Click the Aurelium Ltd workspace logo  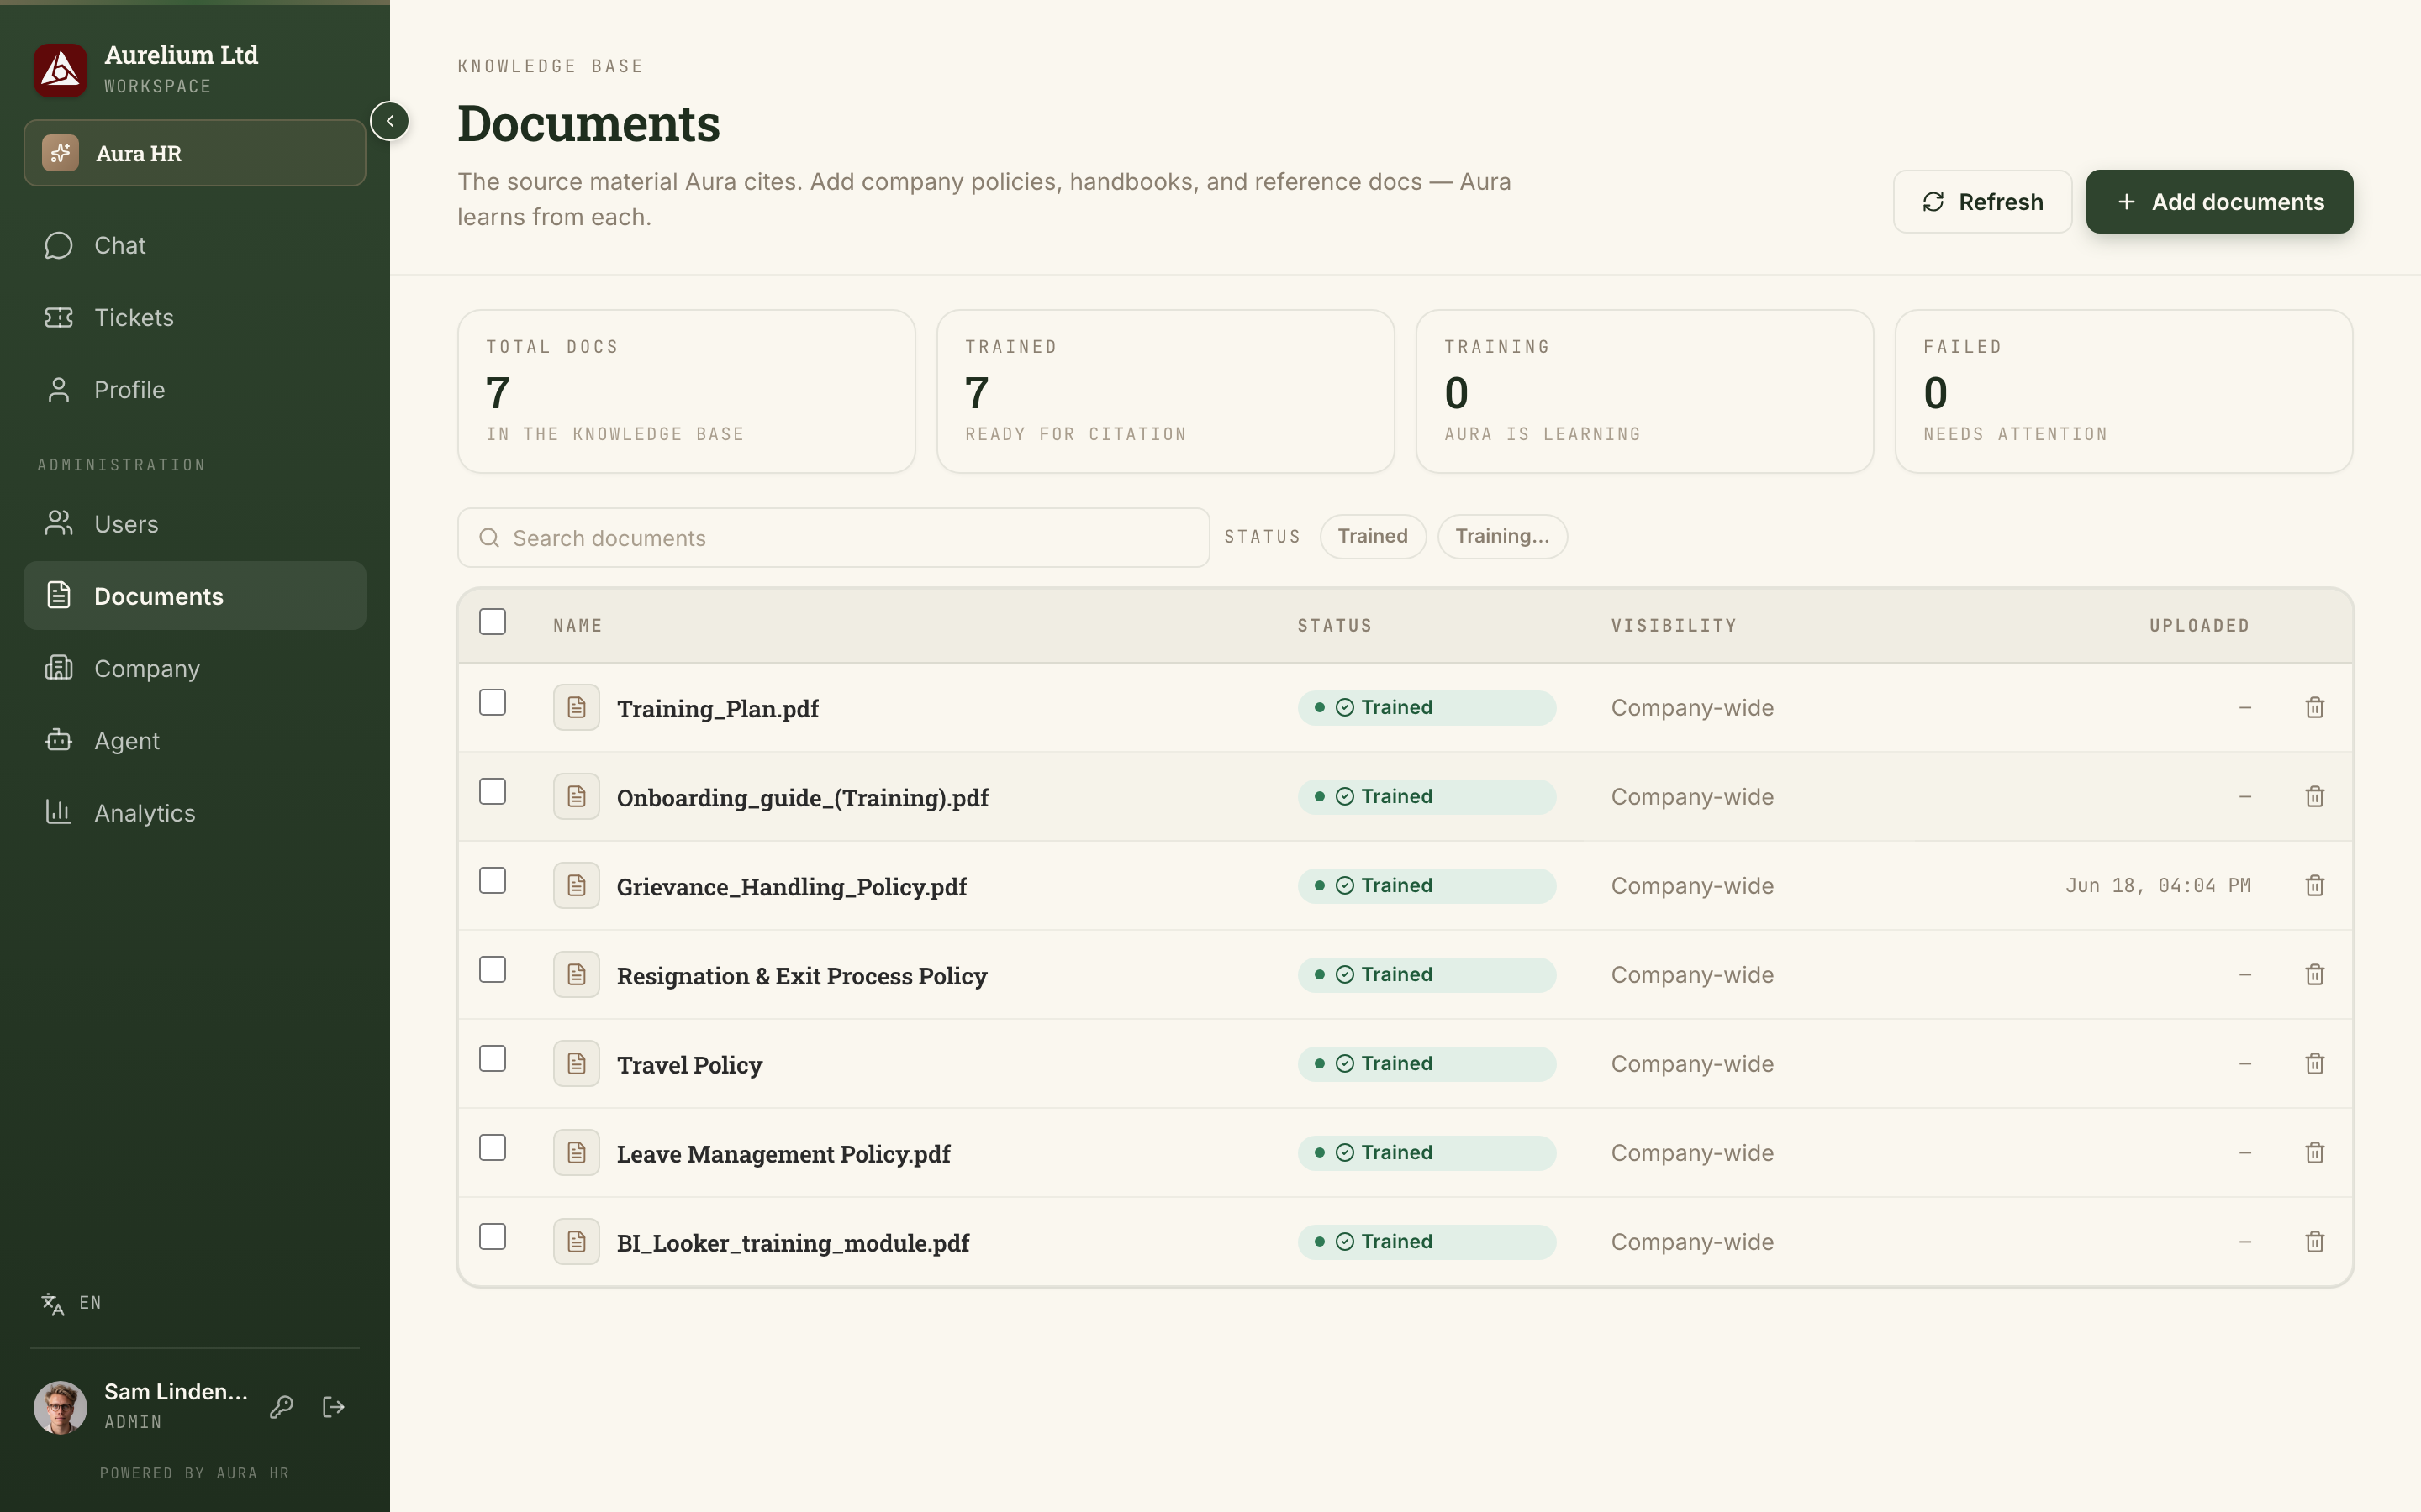(60, 70)
